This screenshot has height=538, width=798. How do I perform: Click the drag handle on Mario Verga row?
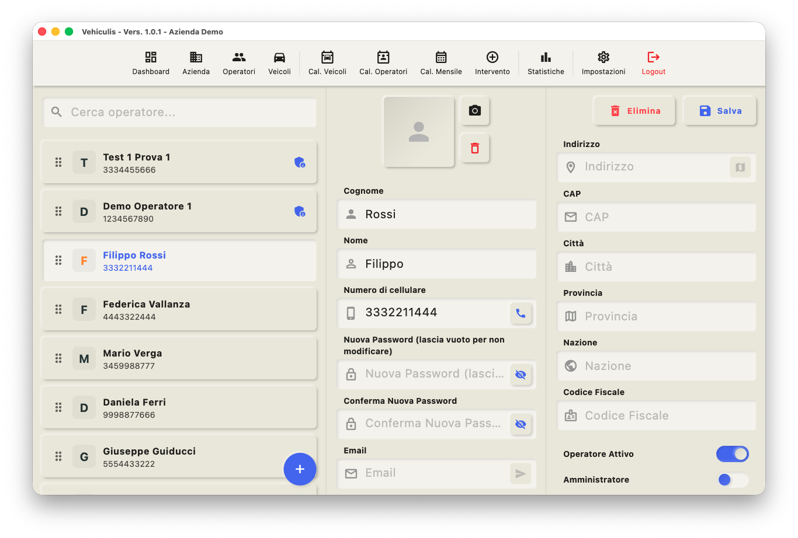click(x=58, y=358)
